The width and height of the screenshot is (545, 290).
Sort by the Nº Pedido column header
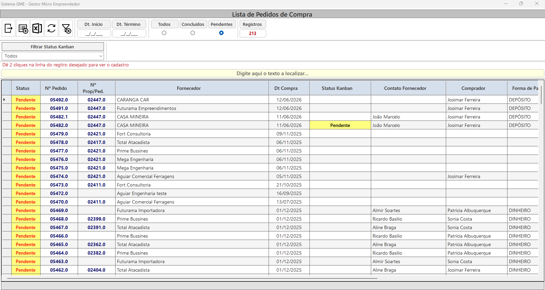pos(59,88)
